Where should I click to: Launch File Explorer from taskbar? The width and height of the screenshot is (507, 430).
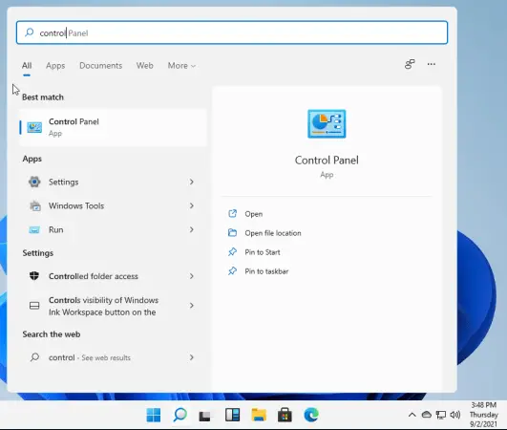pyautogui.click(x=259, y=415)
